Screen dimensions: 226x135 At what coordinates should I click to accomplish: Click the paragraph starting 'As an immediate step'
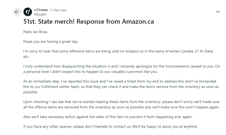coord(121,87)
